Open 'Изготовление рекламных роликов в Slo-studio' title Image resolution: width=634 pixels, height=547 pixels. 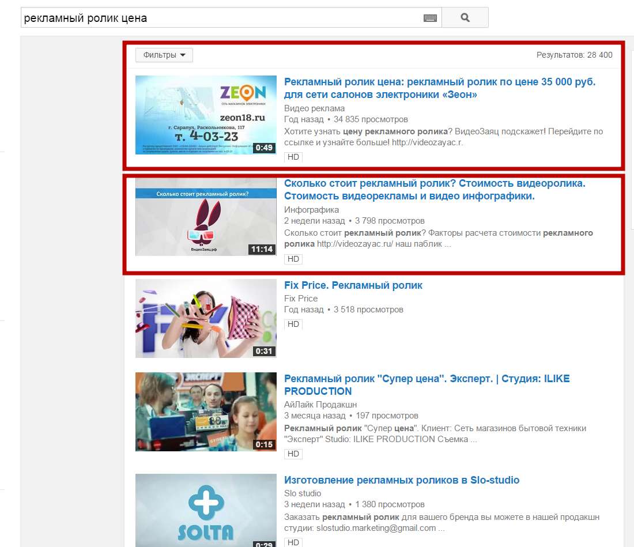(x=402, y=480)
